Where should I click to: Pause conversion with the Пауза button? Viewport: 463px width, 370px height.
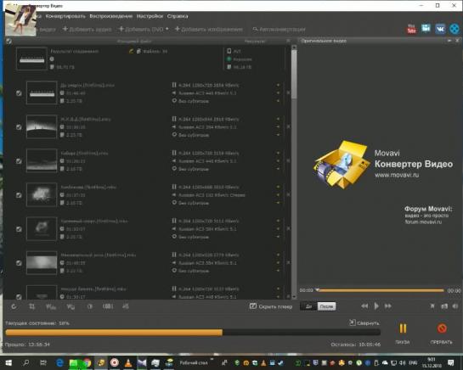(x=403, y=334)
